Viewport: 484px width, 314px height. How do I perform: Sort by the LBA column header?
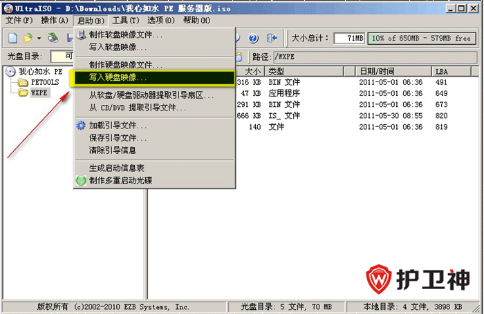click(452, 72)
